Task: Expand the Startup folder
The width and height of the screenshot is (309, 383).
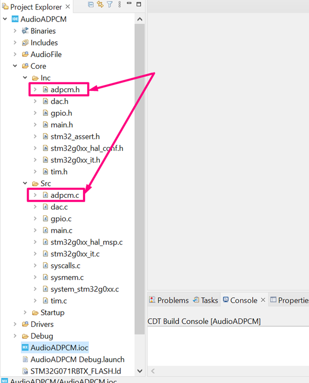Action: pyautogui.click(x=25, y=313)
